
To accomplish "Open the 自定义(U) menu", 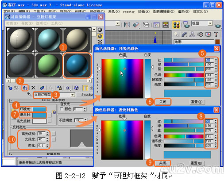I will (x=201, y=11).
